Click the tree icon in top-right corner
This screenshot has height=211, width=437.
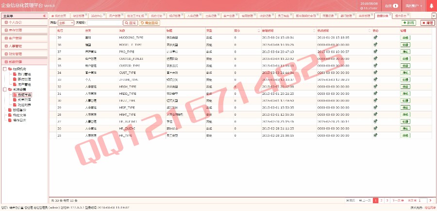432,6
